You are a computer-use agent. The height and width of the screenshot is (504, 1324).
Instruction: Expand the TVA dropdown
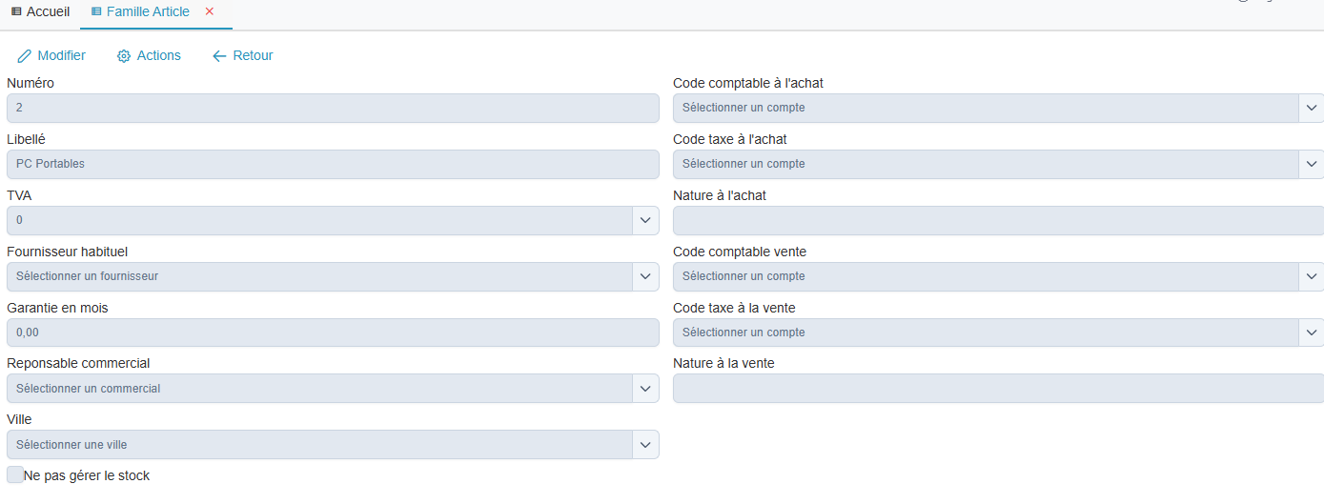tap(645, 220)
